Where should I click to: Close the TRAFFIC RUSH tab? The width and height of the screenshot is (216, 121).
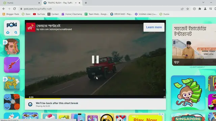[80, 3]
